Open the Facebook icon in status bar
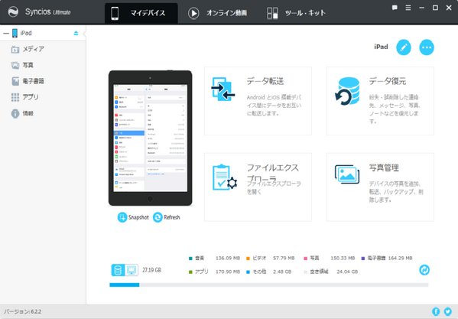The width and height of the screenshot is (458, 319). click(x=436, y=311)
